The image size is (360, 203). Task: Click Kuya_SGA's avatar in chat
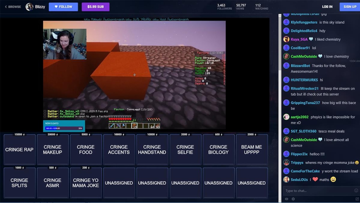(x=286, y=39)
